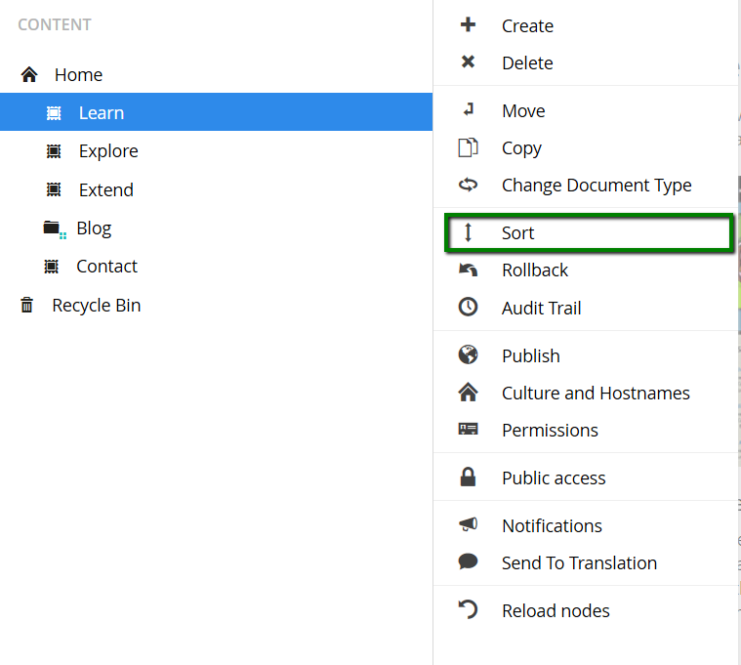Click the plus icon beside Create
This screenshot has width=741, height=665.
tap(468, 25)
